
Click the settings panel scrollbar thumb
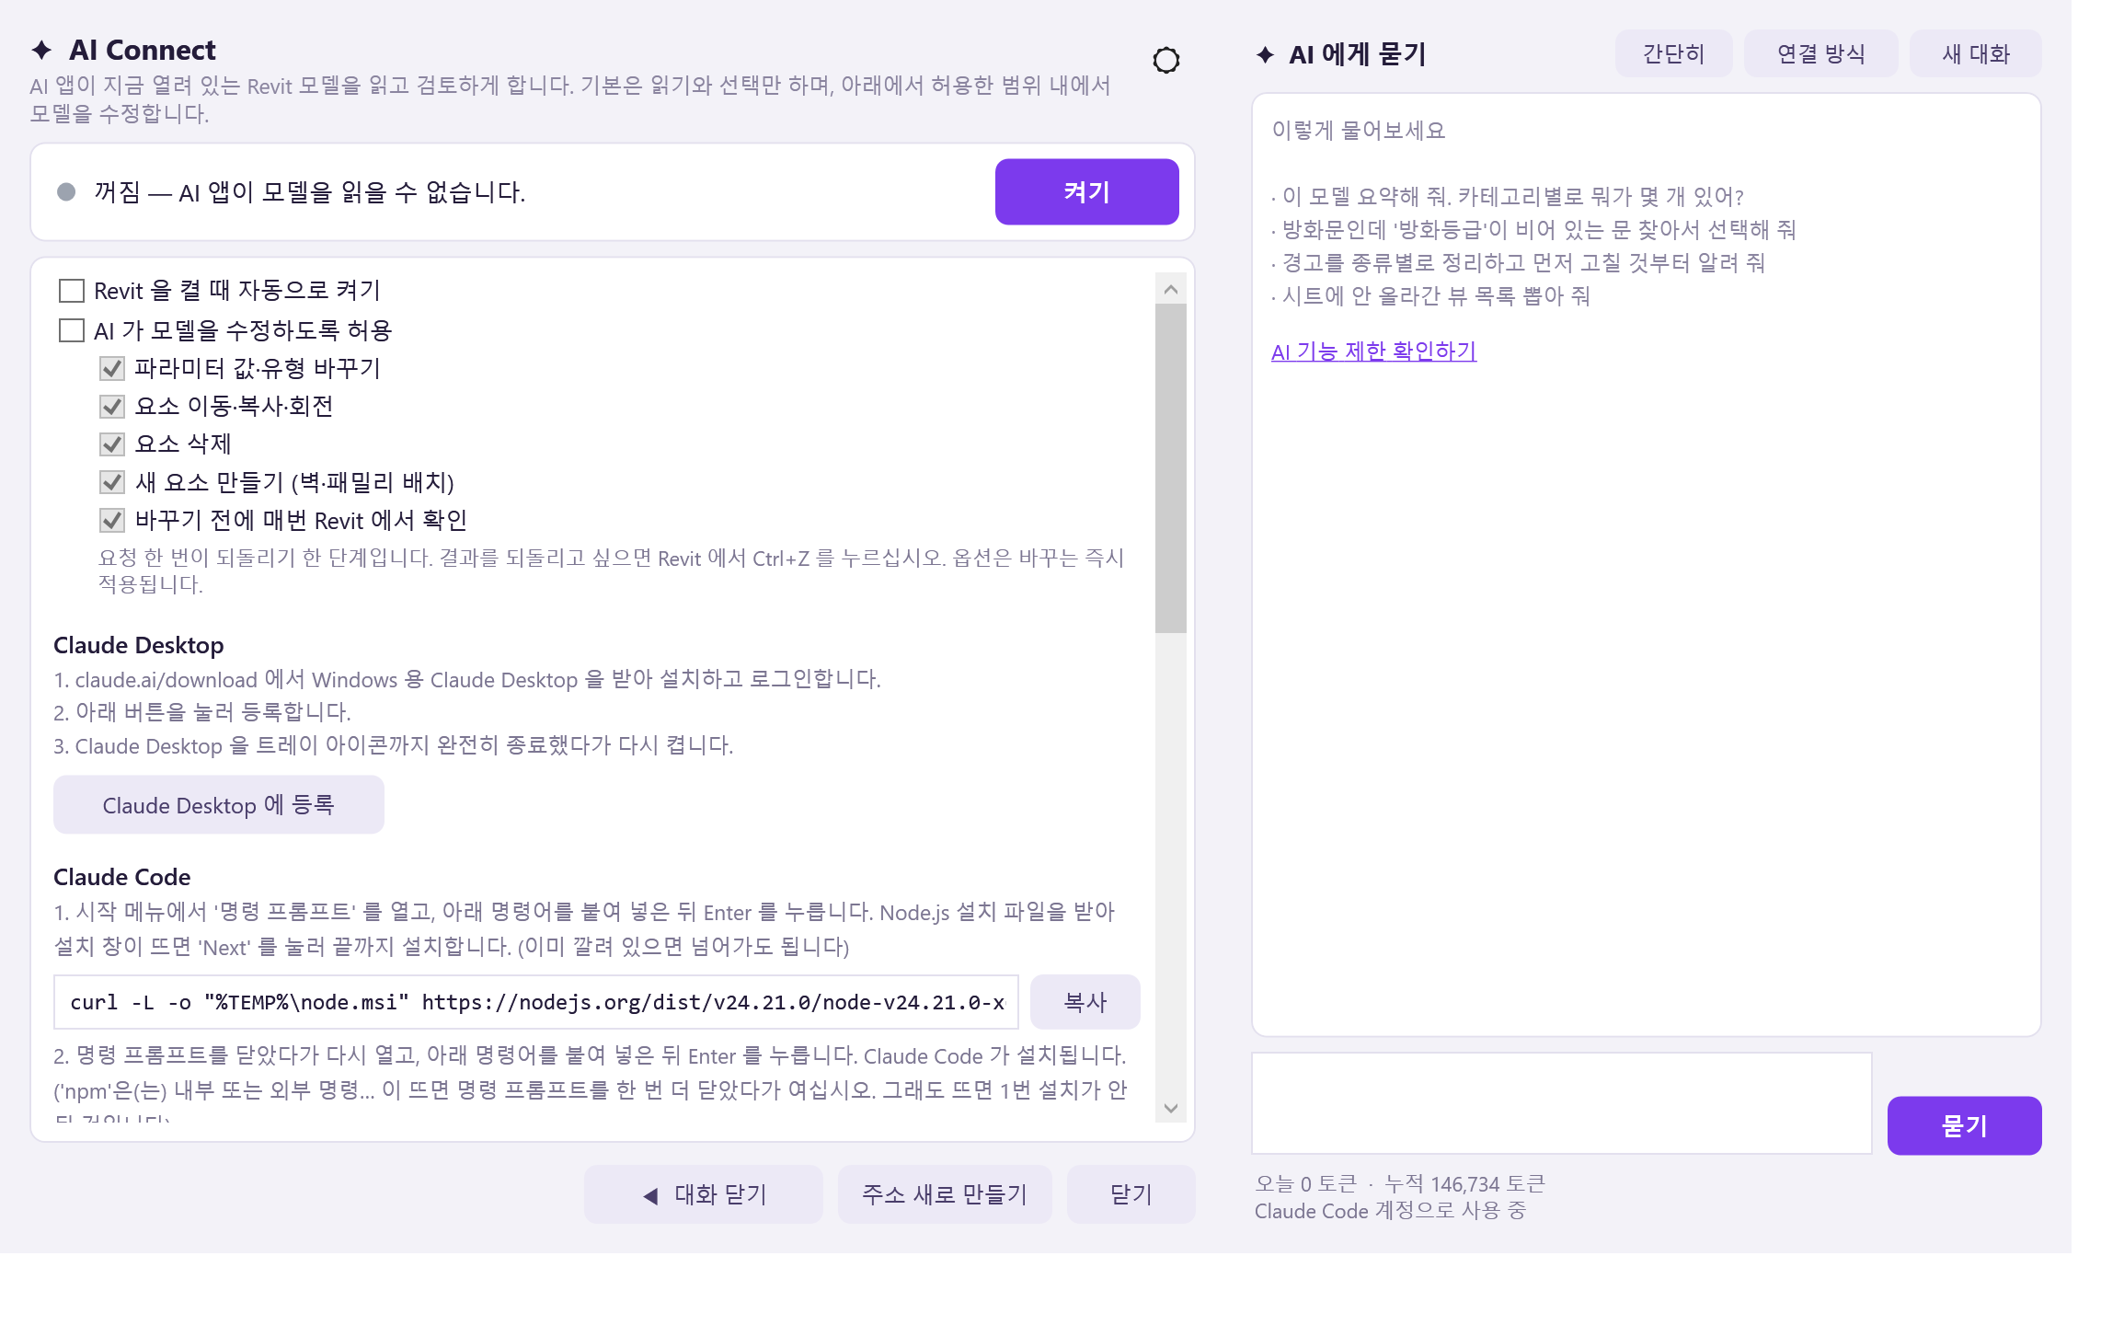point(1171,468)
